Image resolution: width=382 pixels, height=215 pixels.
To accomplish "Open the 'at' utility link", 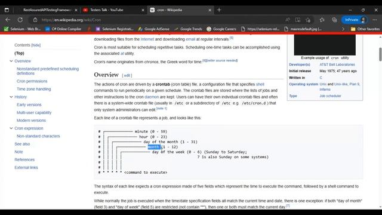I will (122, 53).
